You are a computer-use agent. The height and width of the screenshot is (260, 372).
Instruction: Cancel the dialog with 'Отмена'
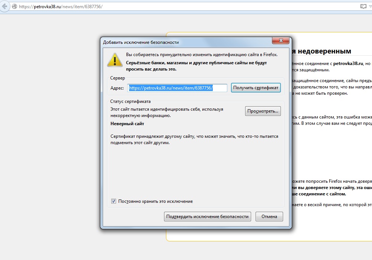pos(269,217)
